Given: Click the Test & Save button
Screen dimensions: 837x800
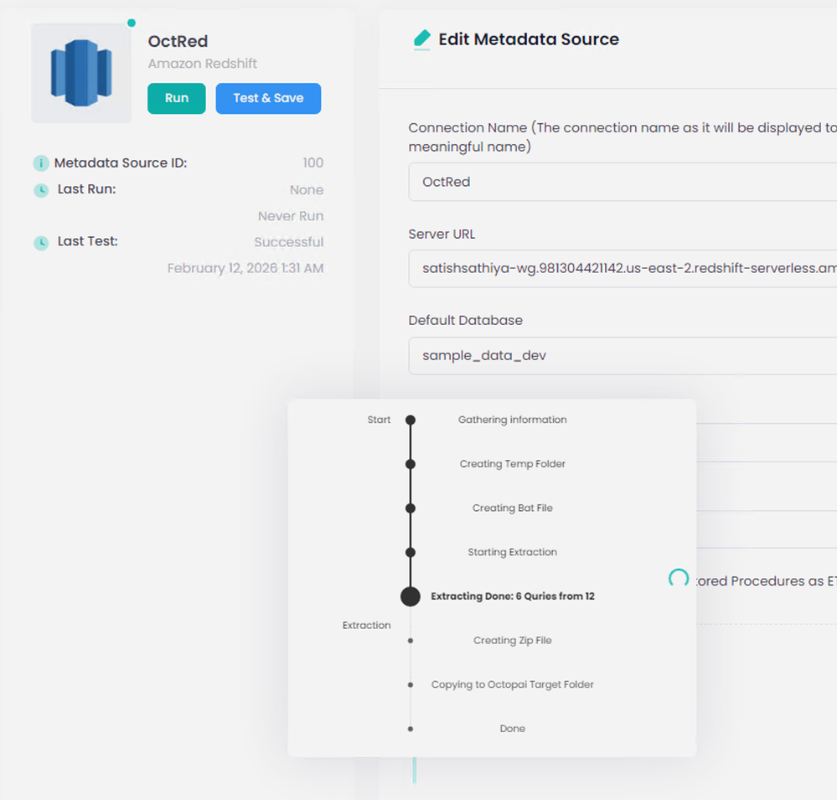Looking at the screenshot, I should [x=268, y=98].
